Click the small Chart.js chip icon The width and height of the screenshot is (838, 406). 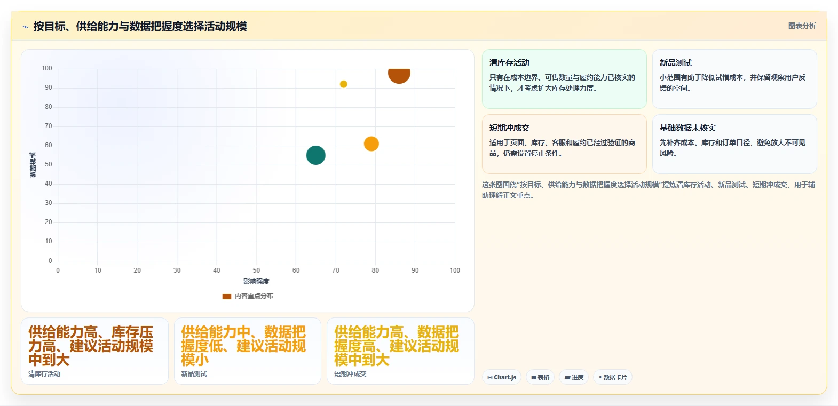[490, 378]
